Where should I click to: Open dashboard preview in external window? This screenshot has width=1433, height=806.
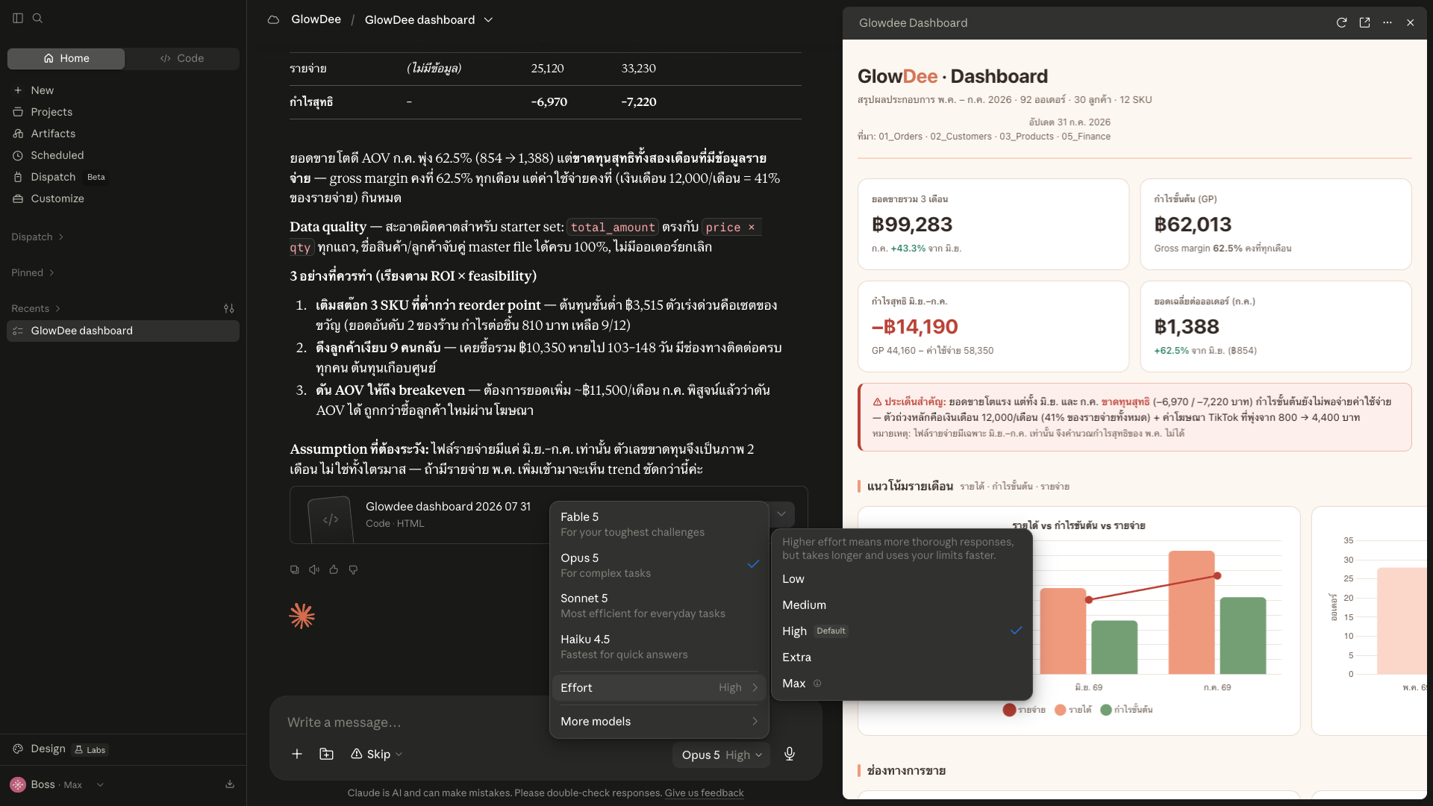click(1364, 22)
